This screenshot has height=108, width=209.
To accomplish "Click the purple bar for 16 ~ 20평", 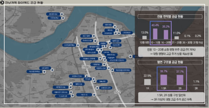I will (x=166, y=34).
